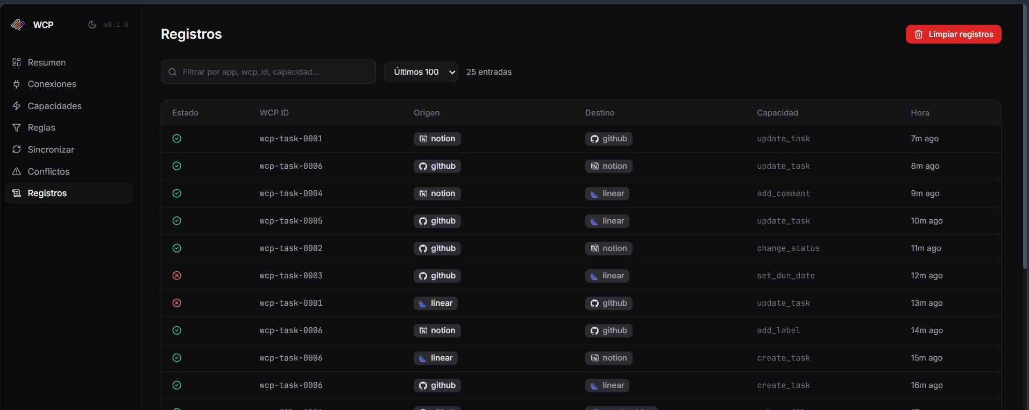The image size is (1029, 410).
Task: Click success status icon in 14m ago row
Action: tap(176, 330)
